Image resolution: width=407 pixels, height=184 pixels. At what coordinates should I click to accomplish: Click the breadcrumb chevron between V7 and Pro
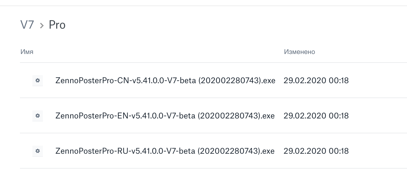(42, 26)
